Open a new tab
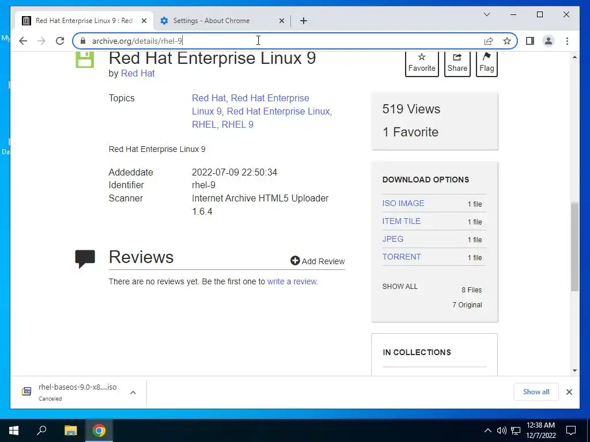Screen dimensions: 590x442 [304, 21]
